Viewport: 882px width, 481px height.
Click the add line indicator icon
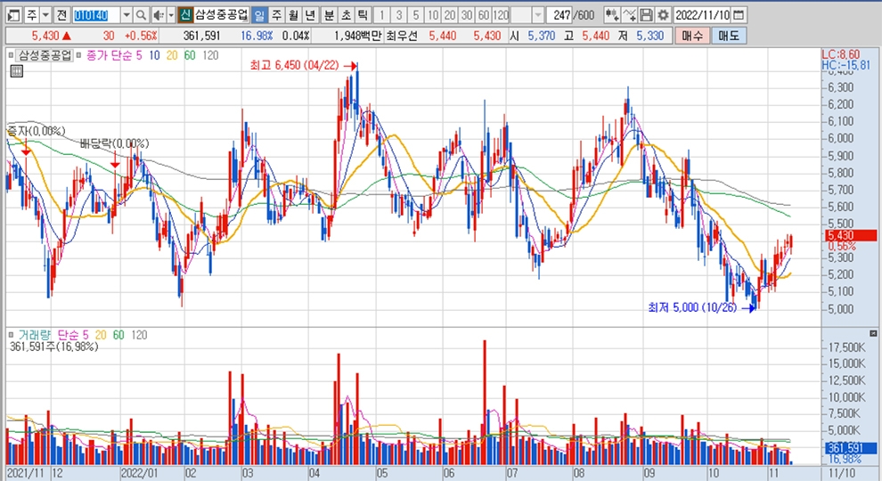[x=630, y=15]
